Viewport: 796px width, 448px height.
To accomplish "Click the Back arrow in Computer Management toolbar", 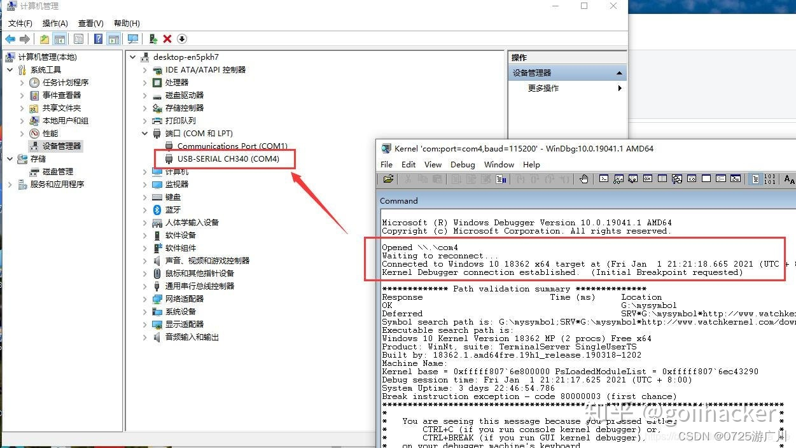I will point(11,39).
